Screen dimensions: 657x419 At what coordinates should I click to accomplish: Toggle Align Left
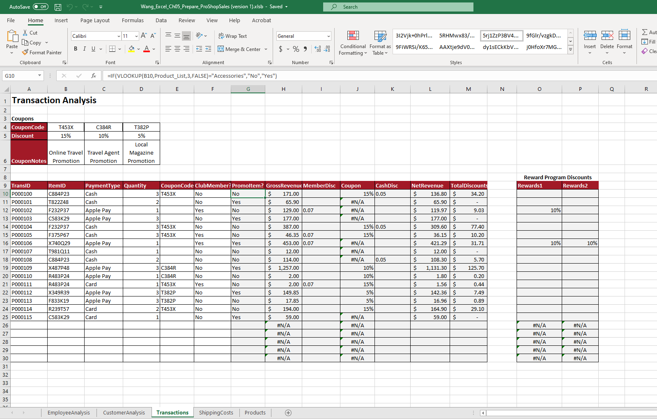(168, 49)
